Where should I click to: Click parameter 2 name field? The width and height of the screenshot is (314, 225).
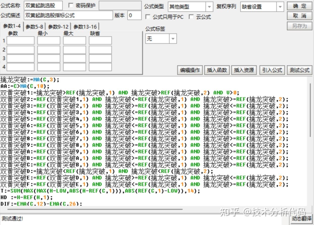(20, 50)
